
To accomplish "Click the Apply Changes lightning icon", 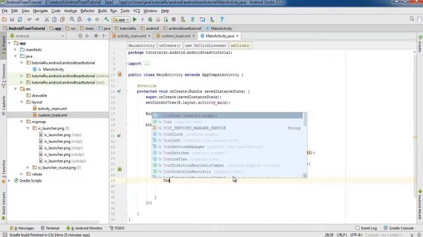I will pyautogui.click(x=143, y=19).
